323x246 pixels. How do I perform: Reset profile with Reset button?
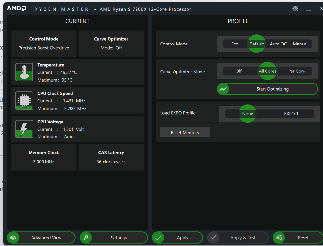(x=298, y=238)
